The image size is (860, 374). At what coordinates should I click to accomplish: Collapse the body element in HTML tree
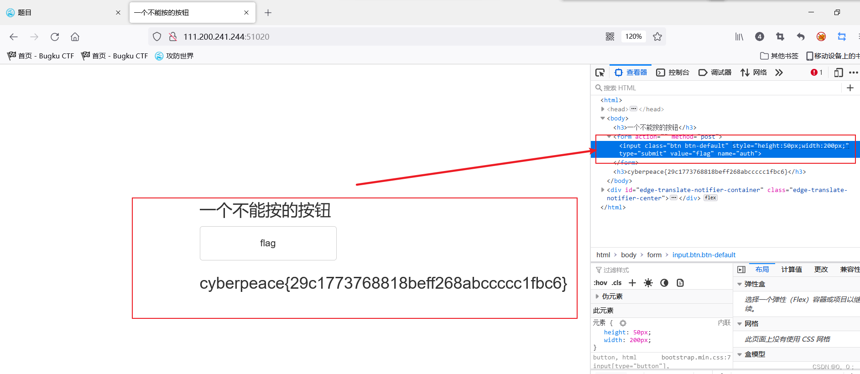click(603, 118)
